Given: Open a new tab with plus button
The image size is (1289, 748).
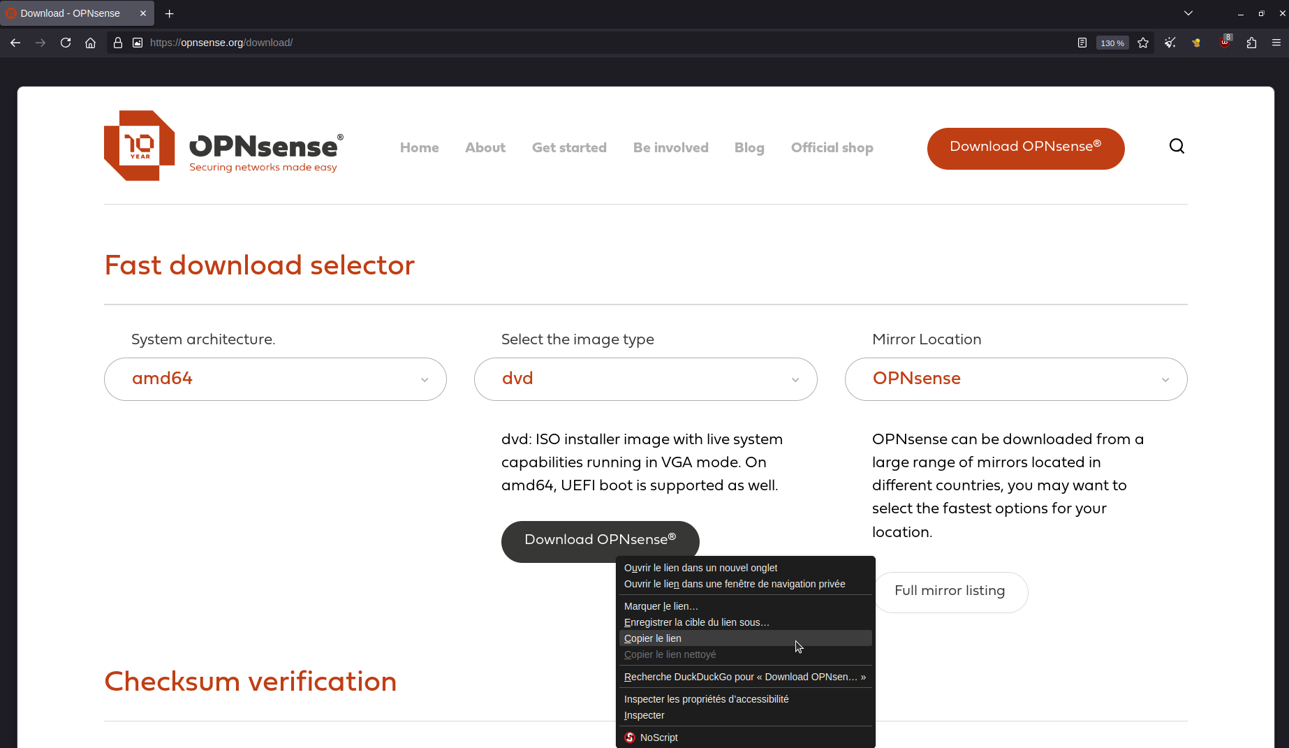Looking at the screenshot, I should 169,13.
